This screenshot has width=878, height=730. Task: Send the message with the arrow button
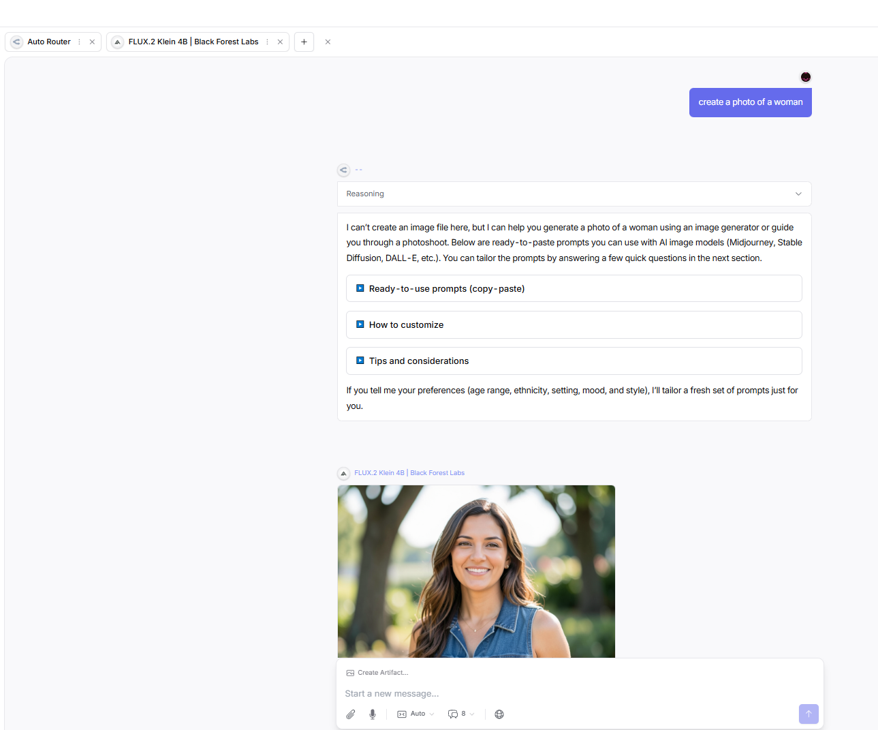(809, 714)
